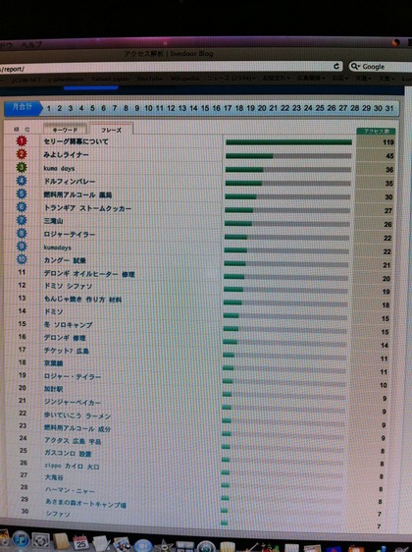412x552 pixels.
Task: Click the phrase ジンジャーベイカー
Action: tap(73, 402)
